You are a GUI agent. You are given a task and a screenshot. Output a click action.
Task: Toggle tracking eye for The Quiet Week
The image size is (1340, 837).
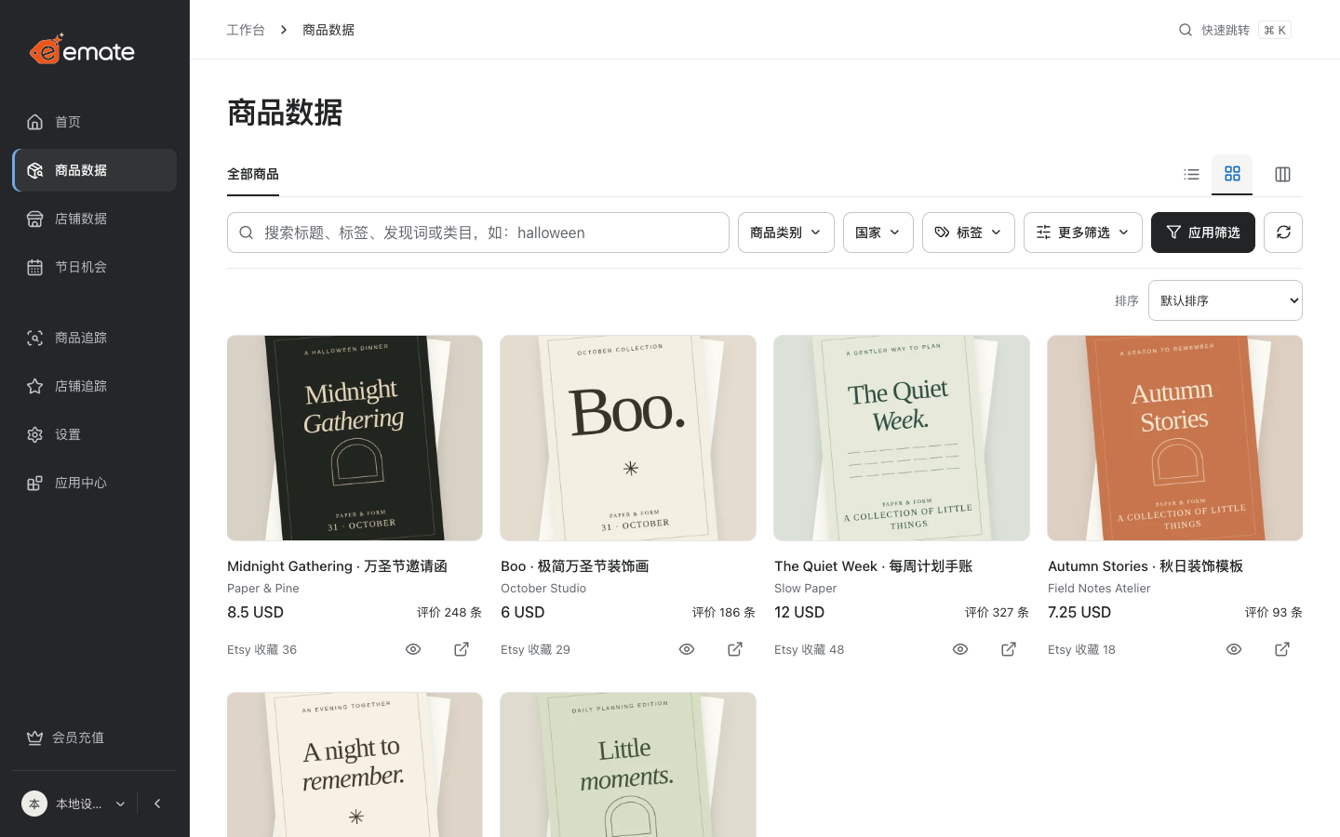(960, 649)
